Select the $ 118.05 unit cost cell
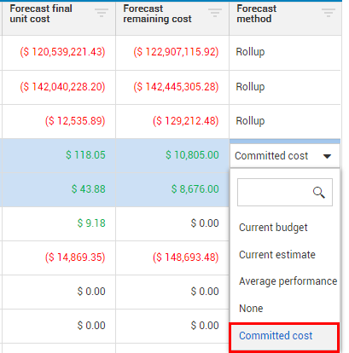The image size is (349, 353). coord(59,155)
